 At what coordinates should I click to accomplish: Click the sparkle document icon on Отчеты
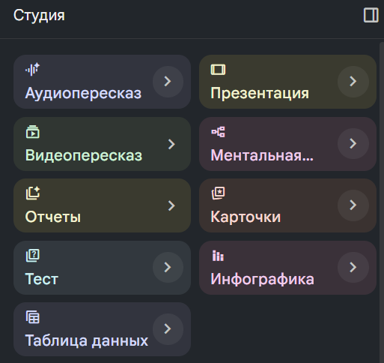click(33, 193)
